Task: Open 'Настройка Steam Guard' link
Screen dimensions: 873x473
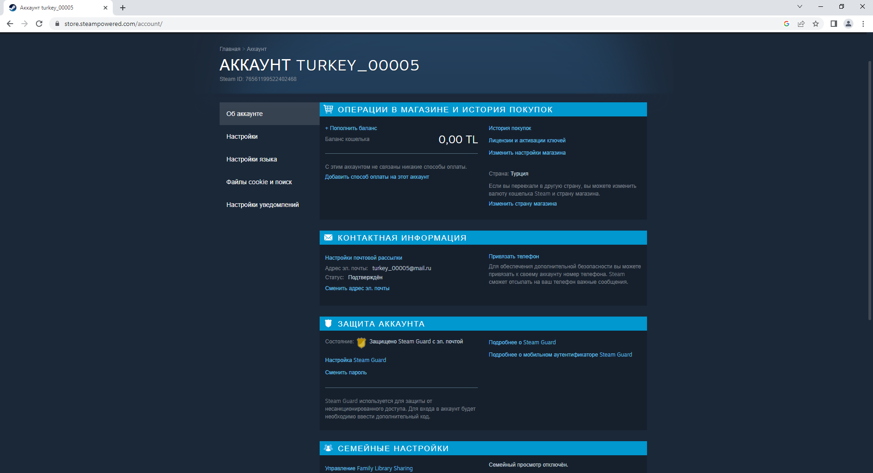Action: coord(356,360)
